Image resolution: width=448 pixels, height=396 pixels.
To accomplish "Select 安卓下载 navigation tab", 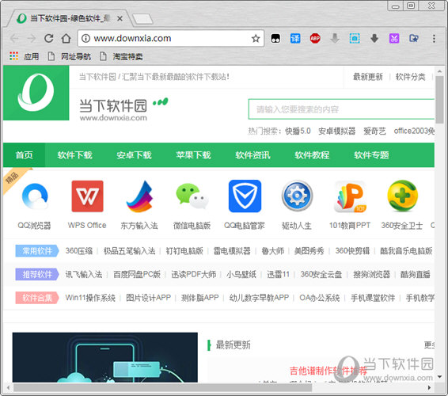I will [134, 155].
